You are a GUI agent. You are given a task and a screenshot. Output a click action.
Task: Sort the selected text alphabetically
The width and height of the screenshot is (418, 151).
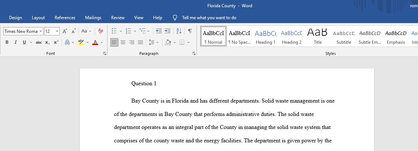(179, 31)
